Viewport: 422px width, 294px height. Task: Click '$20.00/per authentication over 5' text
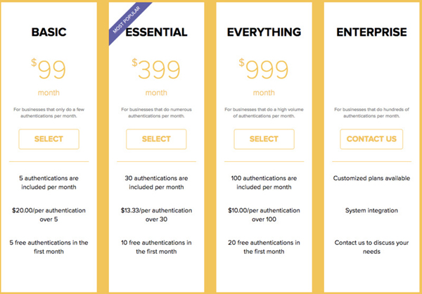[x=49, y=215]
